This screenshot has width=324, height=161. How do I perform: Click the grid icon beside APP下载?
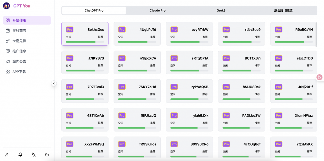click(8, 72)
